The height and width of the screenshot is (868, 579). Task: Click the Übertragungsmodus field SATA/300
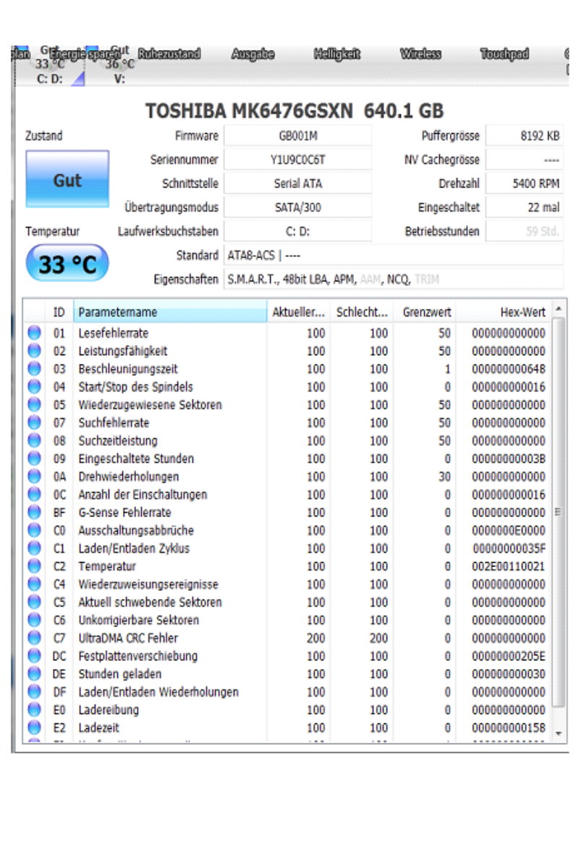pos(297,207)
